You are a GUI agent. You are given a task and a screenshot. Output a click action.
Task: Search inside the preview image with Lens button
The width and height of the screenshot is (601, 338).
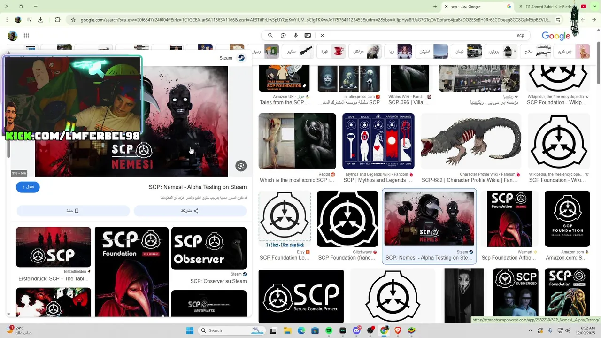(x=241, y=166)
